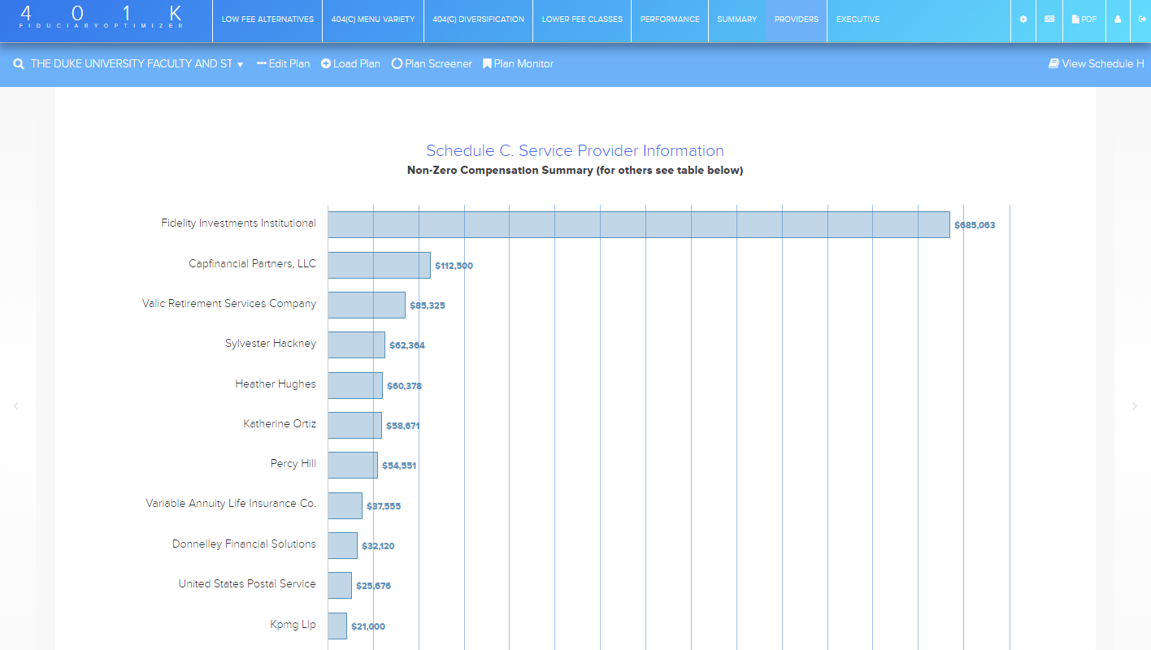Click the 401K Fiduciary Optimizer logo
Screen dimensions: 1151x650
tap(102, 18)
